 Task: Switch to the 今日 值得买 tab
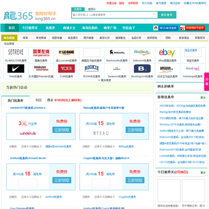pyautogui.click(x=44, y=100)
